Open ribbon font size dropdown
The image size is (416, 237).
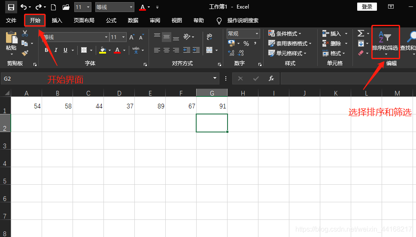point(123,37)
